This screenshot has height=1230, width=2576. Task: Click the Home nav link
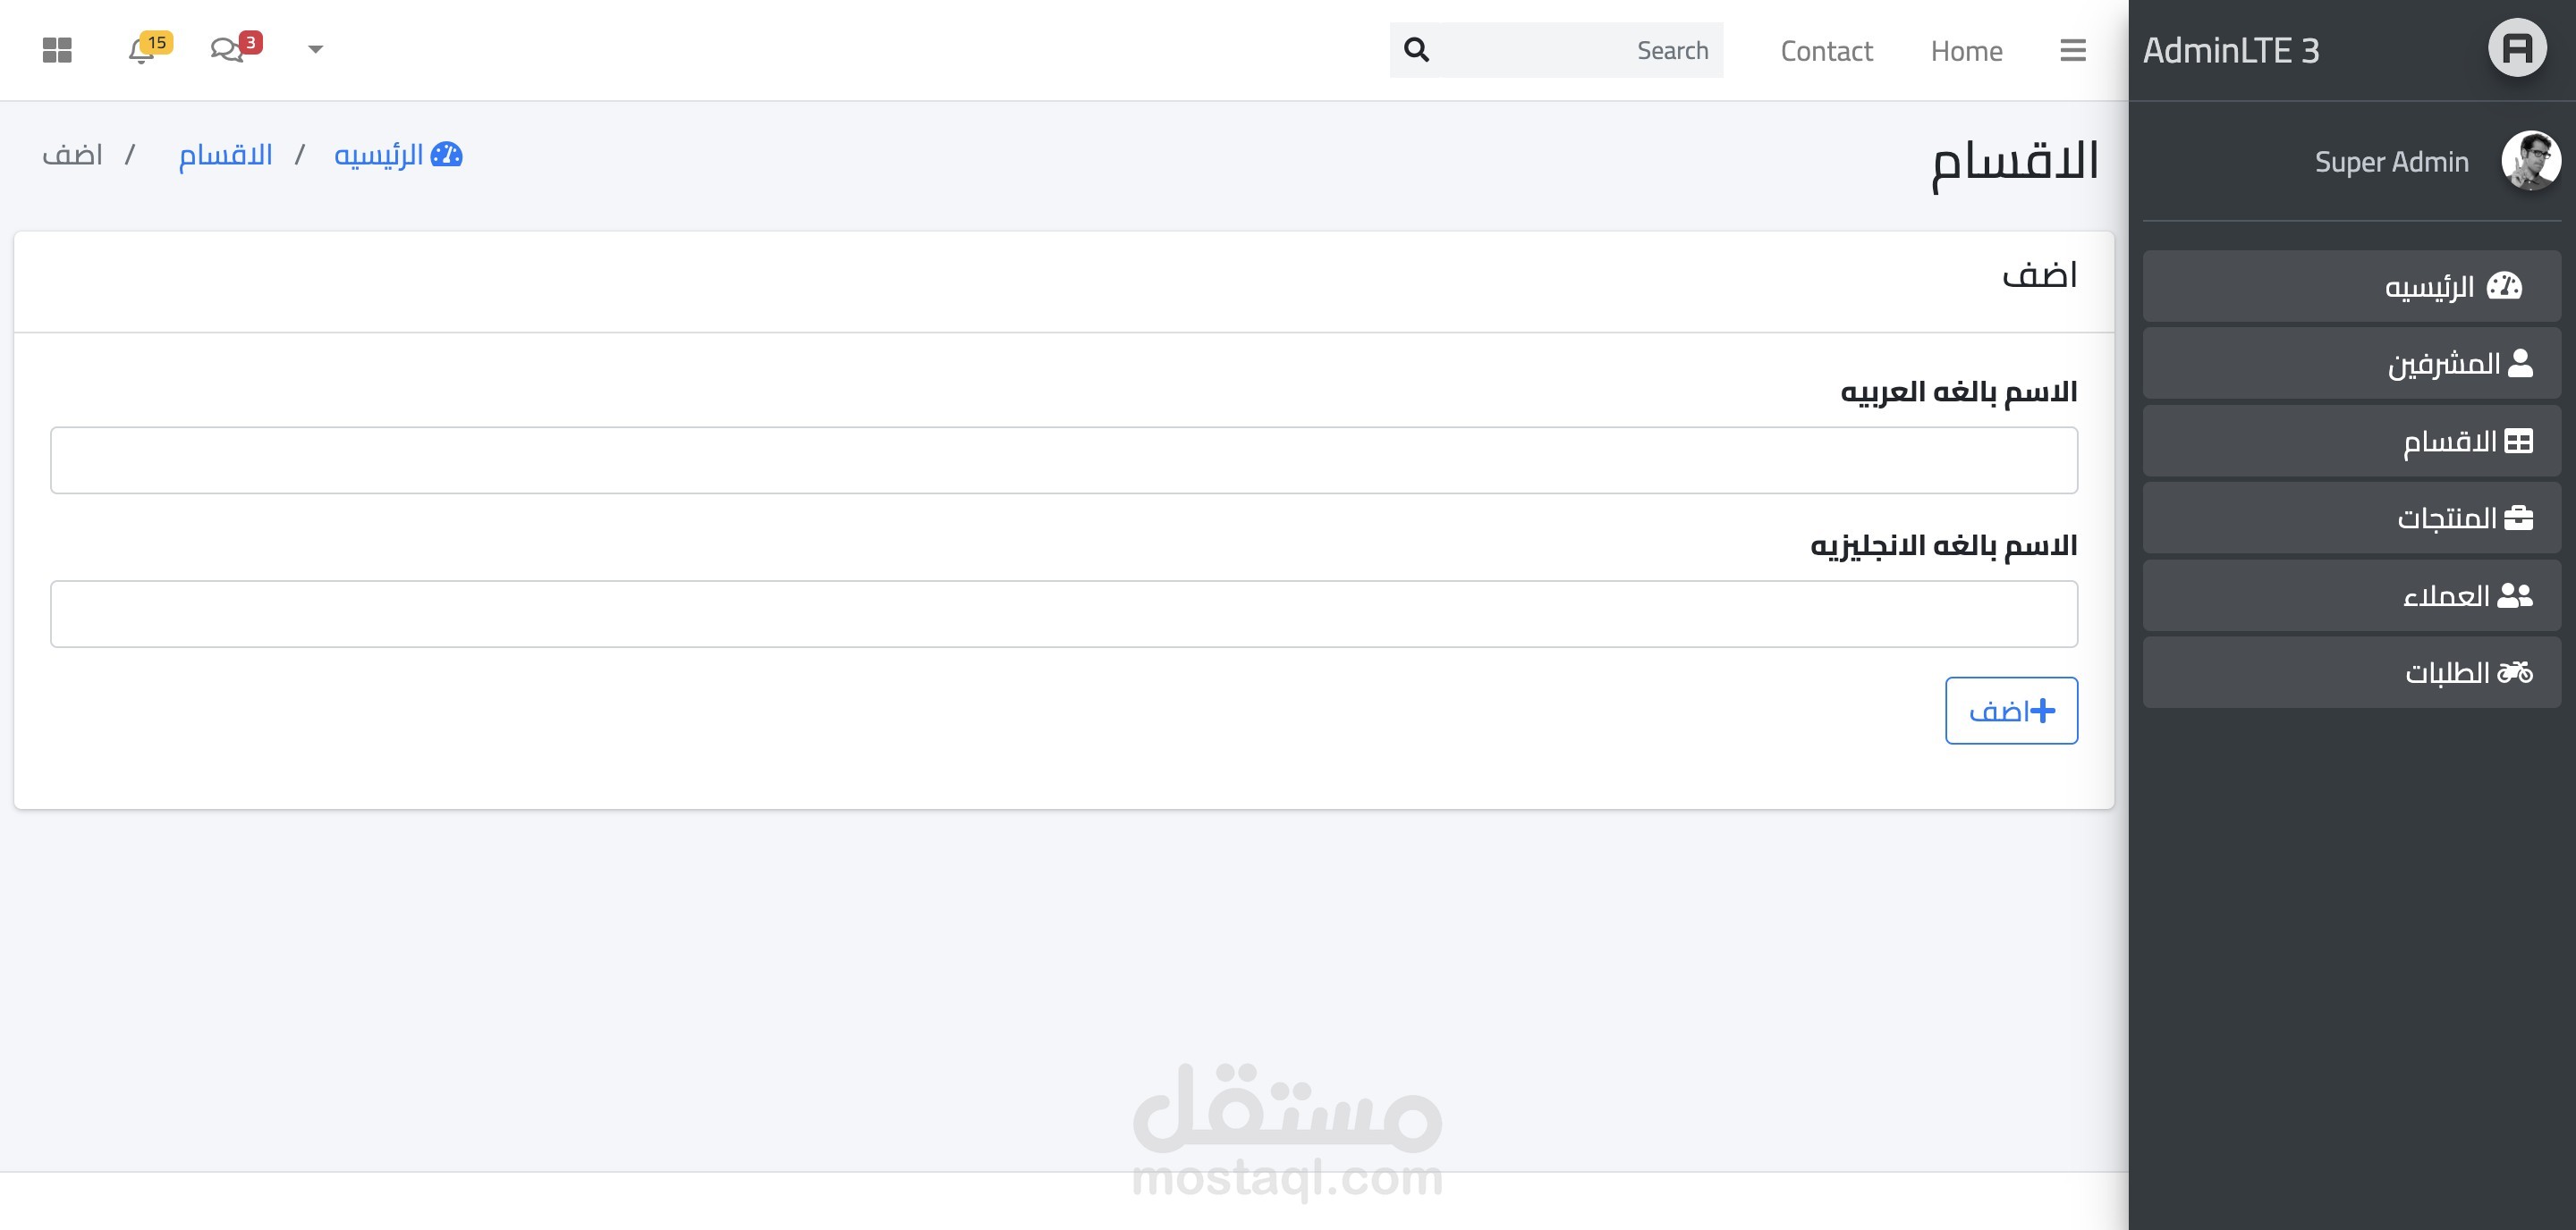click(x=1965, y=51)
